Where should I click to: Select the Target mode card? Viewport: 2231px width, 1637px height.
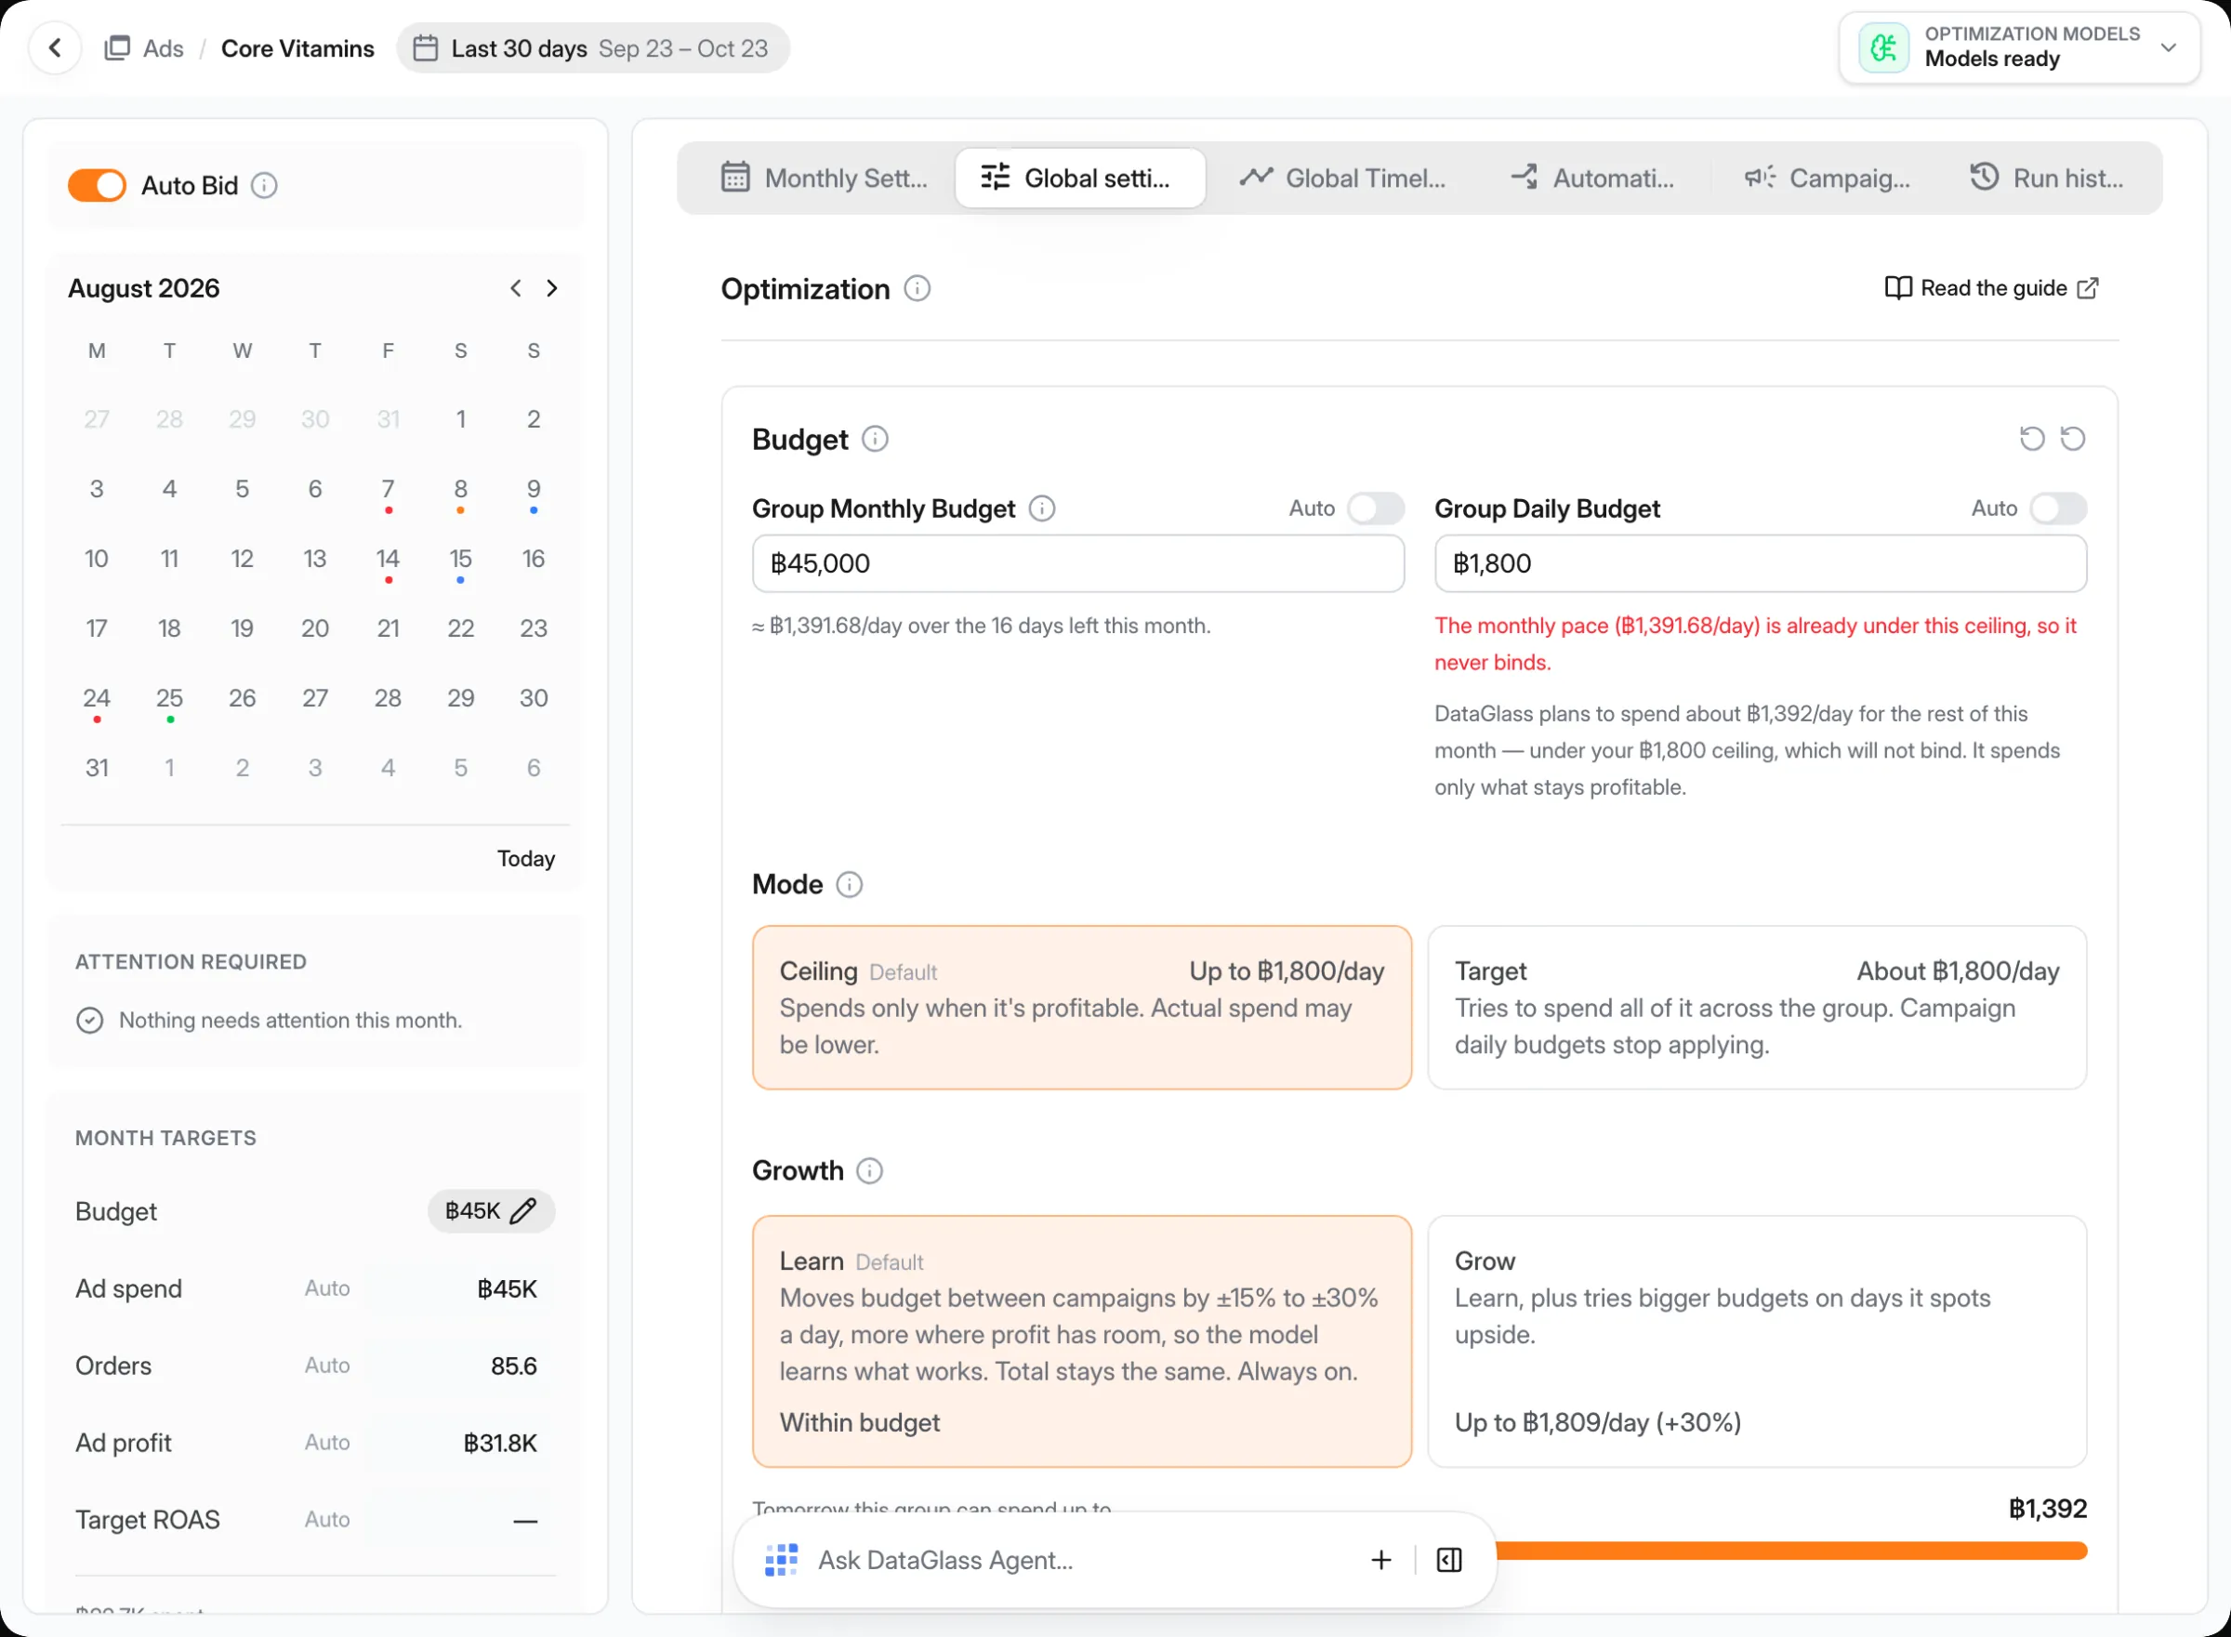click(x=1757, y=1007)
